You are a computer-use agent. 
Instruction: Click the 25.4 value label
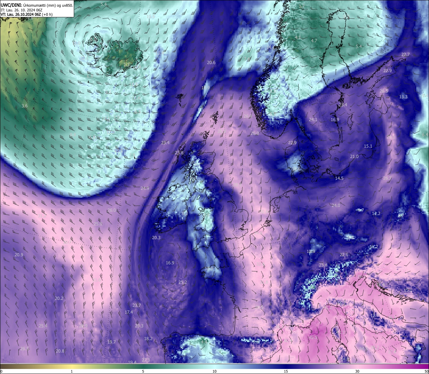click(x=43, y=326)
